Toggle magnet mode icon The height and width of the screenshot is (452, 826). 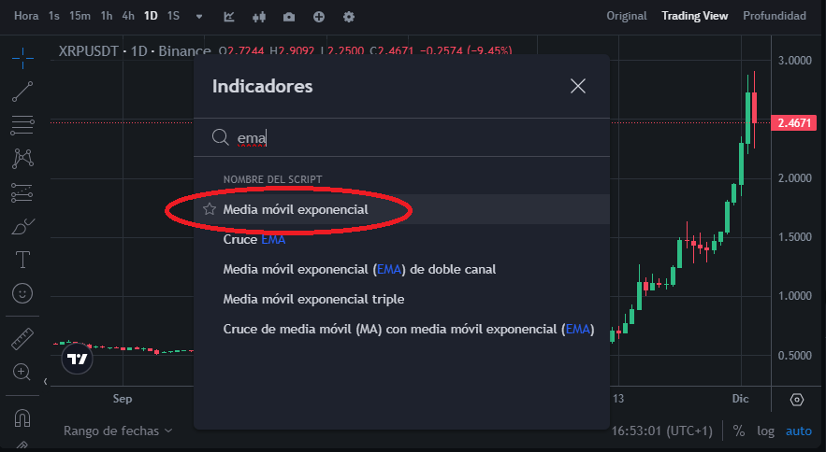tap(22, 418)
